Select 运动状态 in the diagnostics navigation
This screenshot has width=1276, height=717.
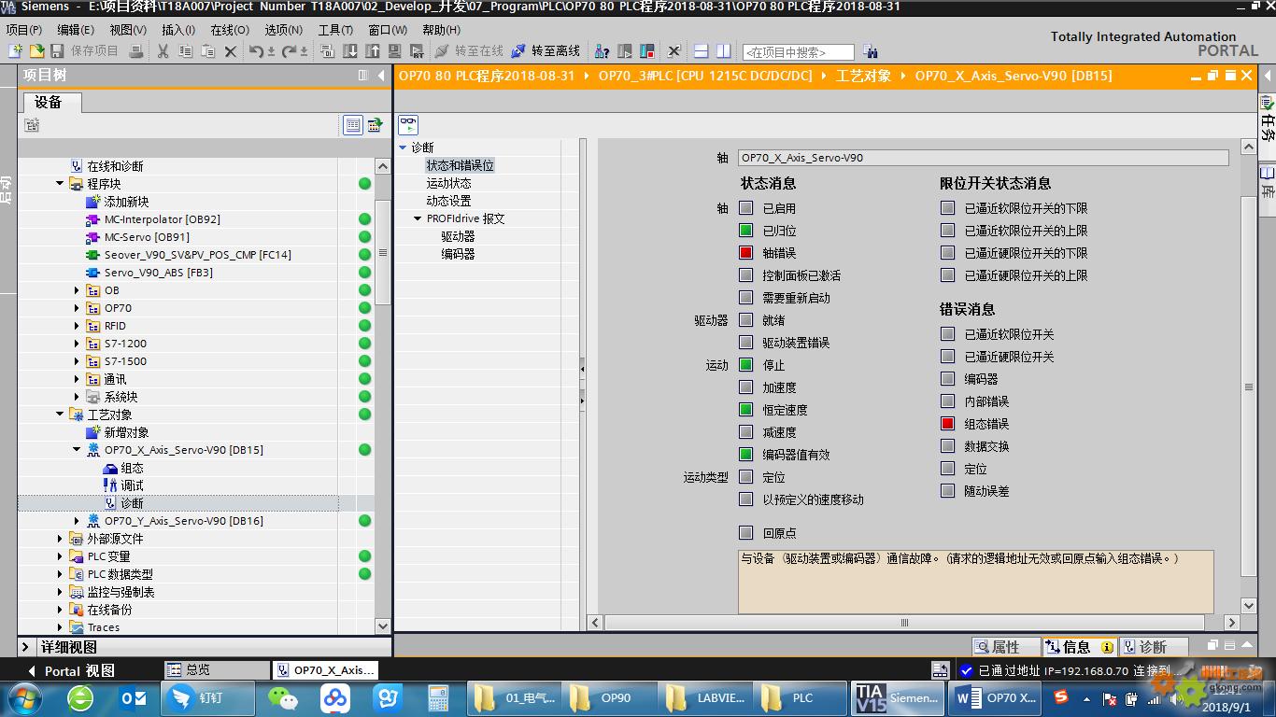(448, 183)
